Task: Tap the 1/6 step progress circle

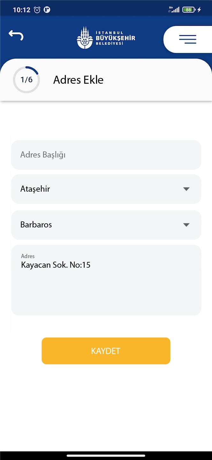Action: [26, 80]
